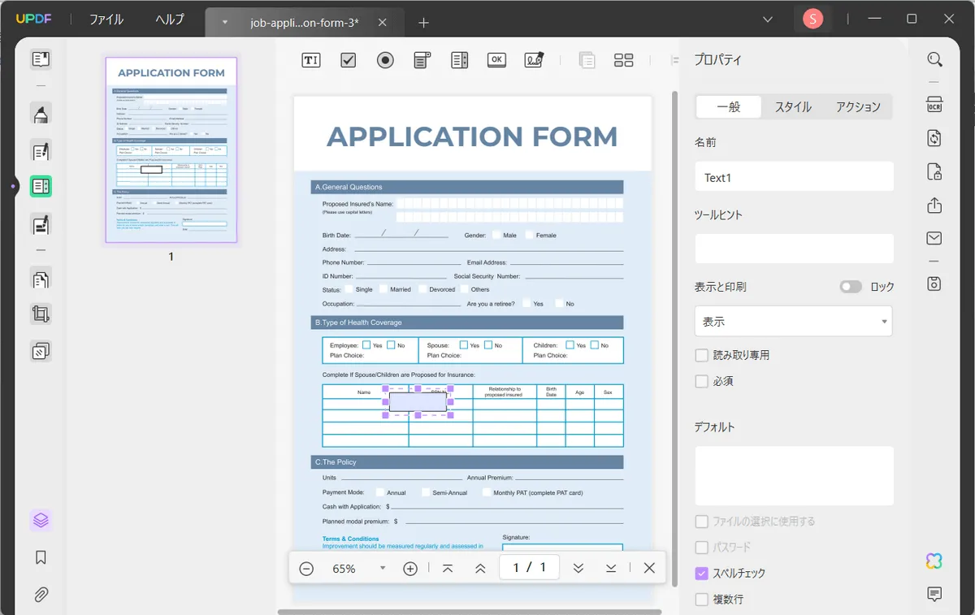Open the tab list dropdown arrow before tab title
Viewport: 975px width, 615px height.
(x=224, y=22)
